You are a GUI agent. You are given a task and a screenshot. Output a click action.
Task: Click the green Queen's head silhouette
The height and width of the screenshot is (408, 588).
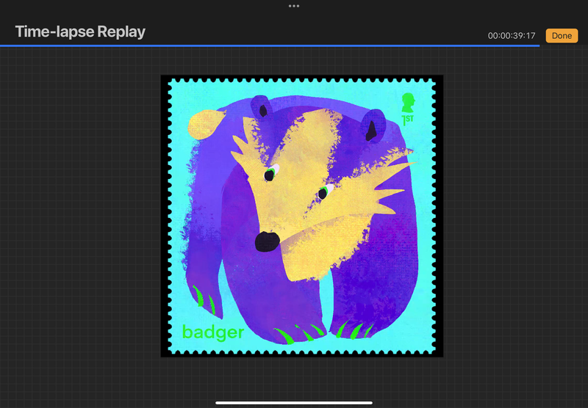coord(408,101)
